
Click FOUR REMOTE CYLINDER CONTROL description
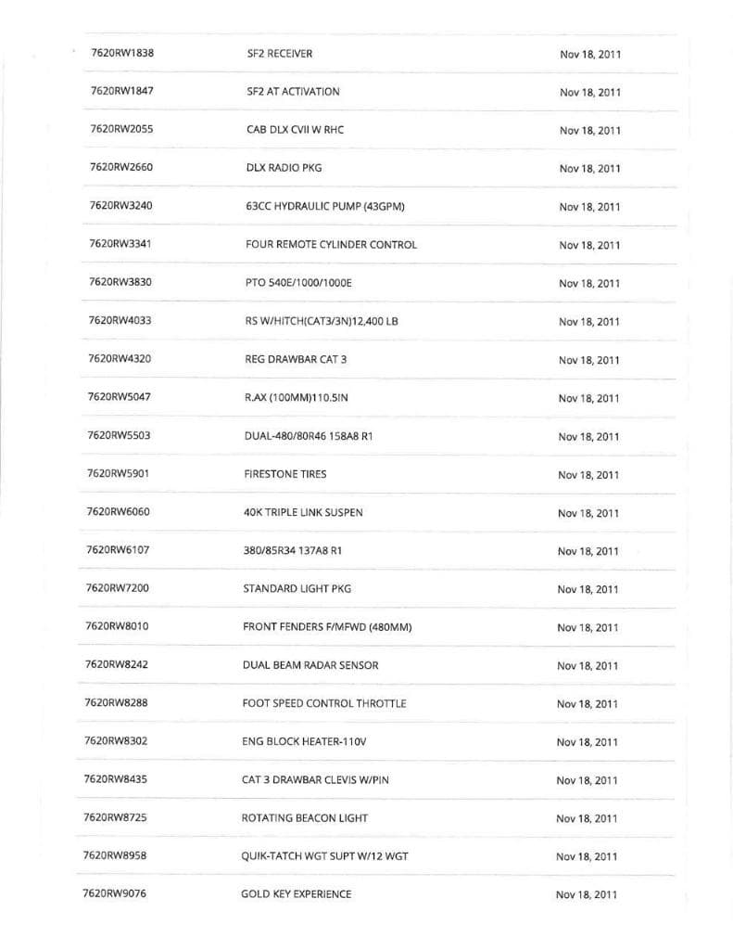coord(331,245)
